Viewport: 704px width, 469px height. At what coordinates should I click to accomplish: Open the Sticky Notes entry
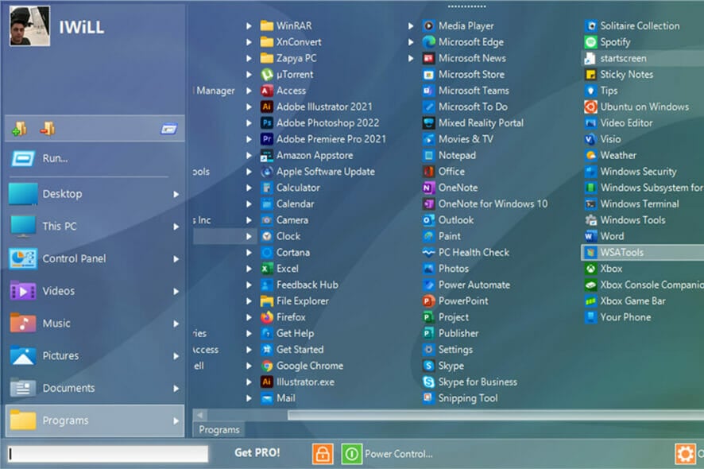click(619, 74)
